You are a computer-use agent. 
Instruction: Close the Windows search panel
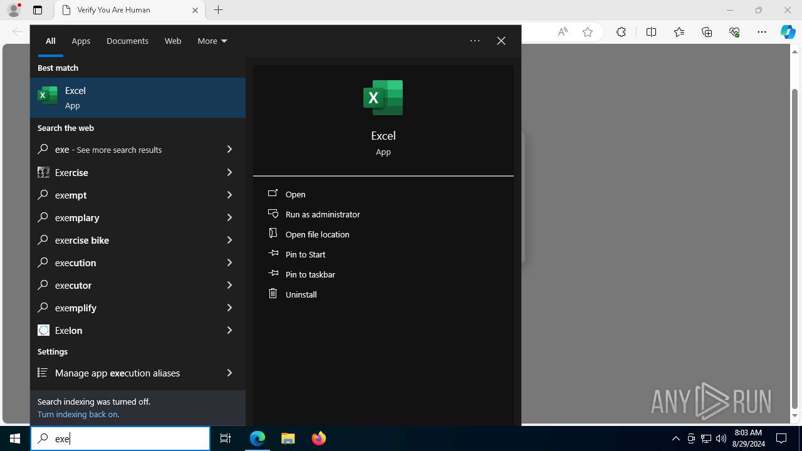[501, 41]
